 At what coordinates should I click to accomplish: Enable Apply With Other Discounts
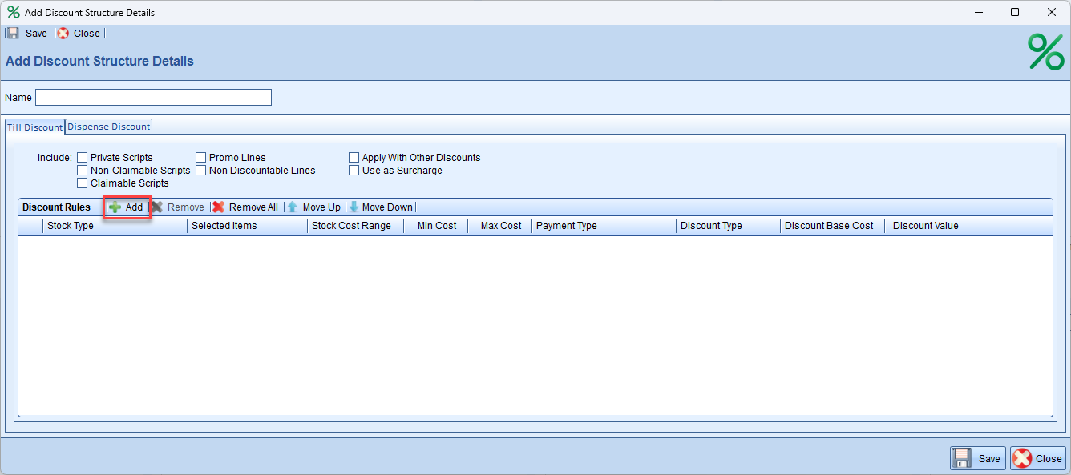click(354, 158)
